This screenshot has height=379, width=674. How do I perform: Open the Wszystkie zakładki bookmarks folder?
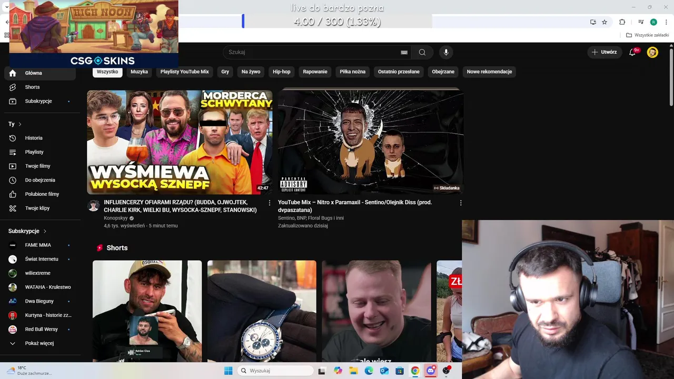tap(647, 35)
